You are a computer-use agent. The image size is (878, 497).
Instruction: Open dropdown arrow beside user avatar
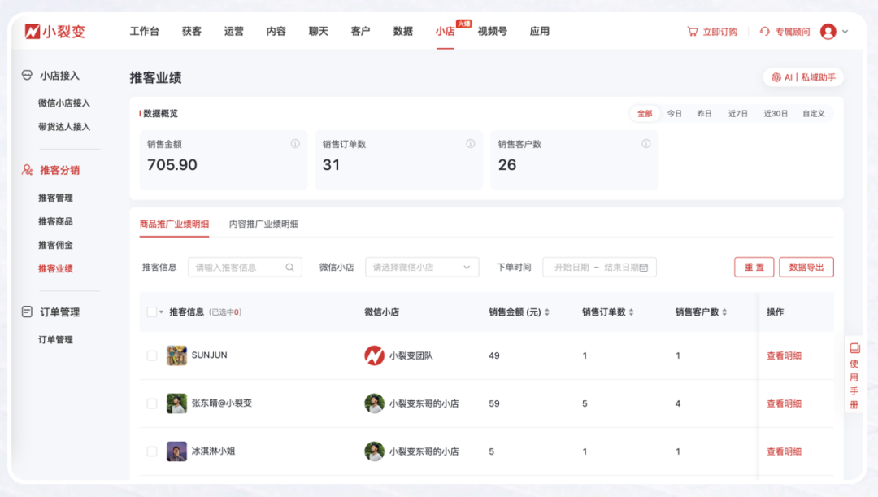click(845, 32)
